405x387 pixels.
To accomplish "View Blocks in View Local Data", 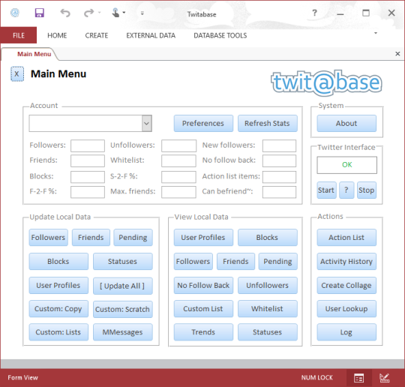I will pyautogui.click(x=267, y=238).
